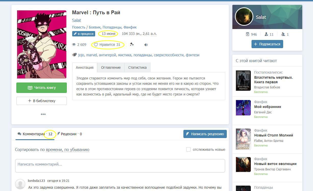This screenshot has width=313, height=191.
Task: Open Мой избранник cover thumbnail
Action: coord(243,108)
